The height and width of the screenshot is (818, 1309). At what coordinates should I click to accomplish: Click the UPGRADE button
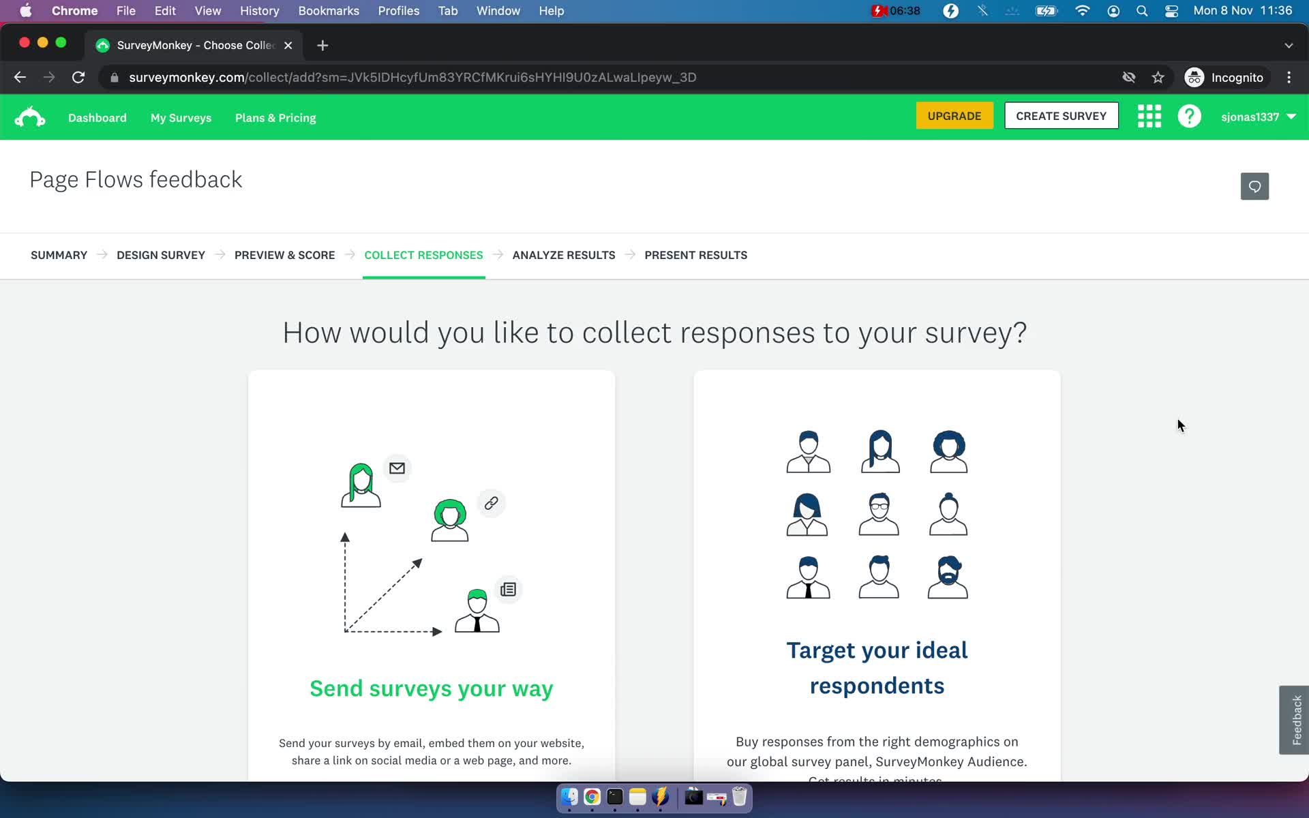point(954,115)
